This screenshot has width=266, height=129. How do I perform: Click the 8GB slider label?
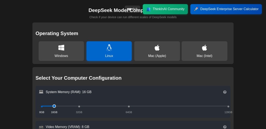42,112
